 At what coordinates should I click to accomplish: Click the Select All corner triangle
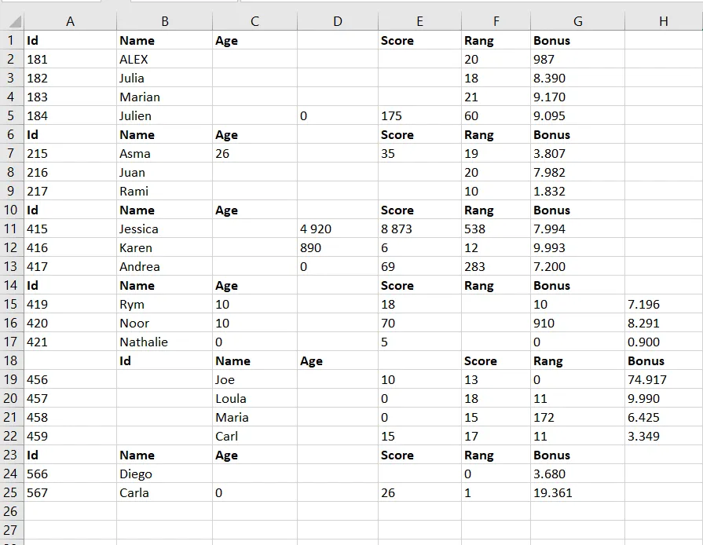pyautogui.click(x=13, y=22)
